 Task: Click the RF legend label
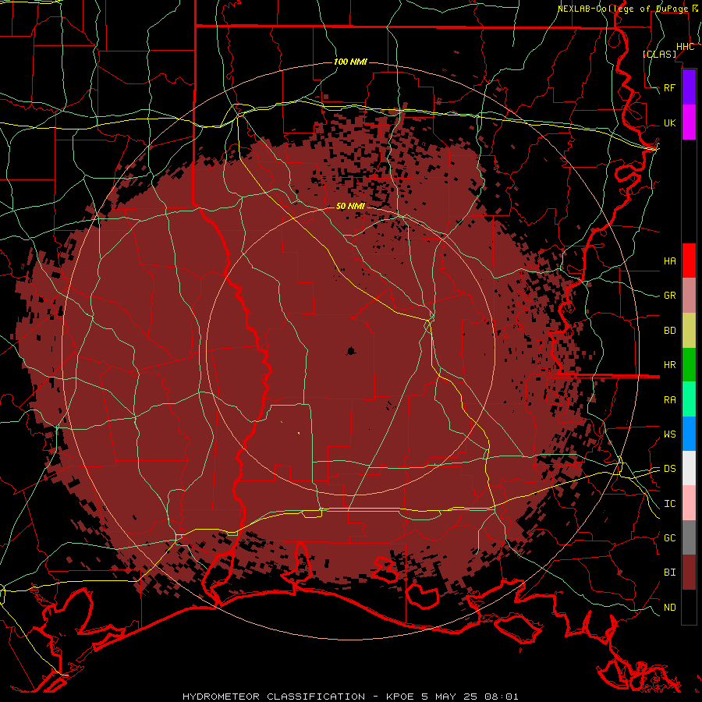pos(669,87)
